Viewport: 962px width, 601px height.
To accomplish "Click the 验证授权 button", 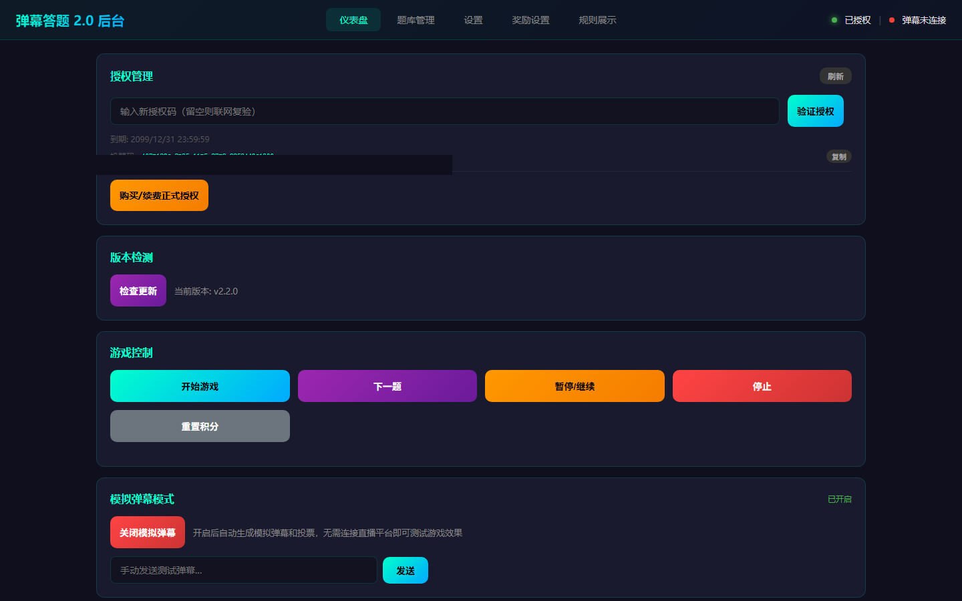I will (816, 111).
